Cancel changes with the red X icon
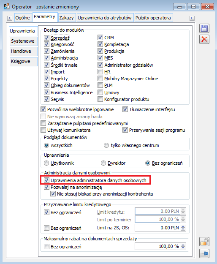217x264 pixels. coord(204,39)
